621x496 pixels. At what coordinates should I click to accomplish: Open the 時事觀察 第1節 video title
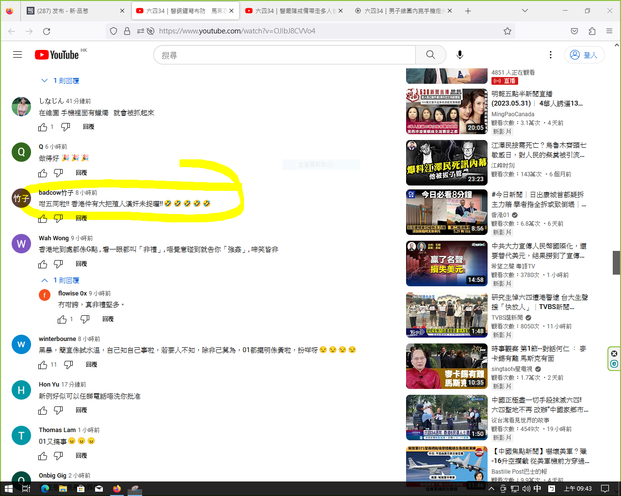(539, 353)
